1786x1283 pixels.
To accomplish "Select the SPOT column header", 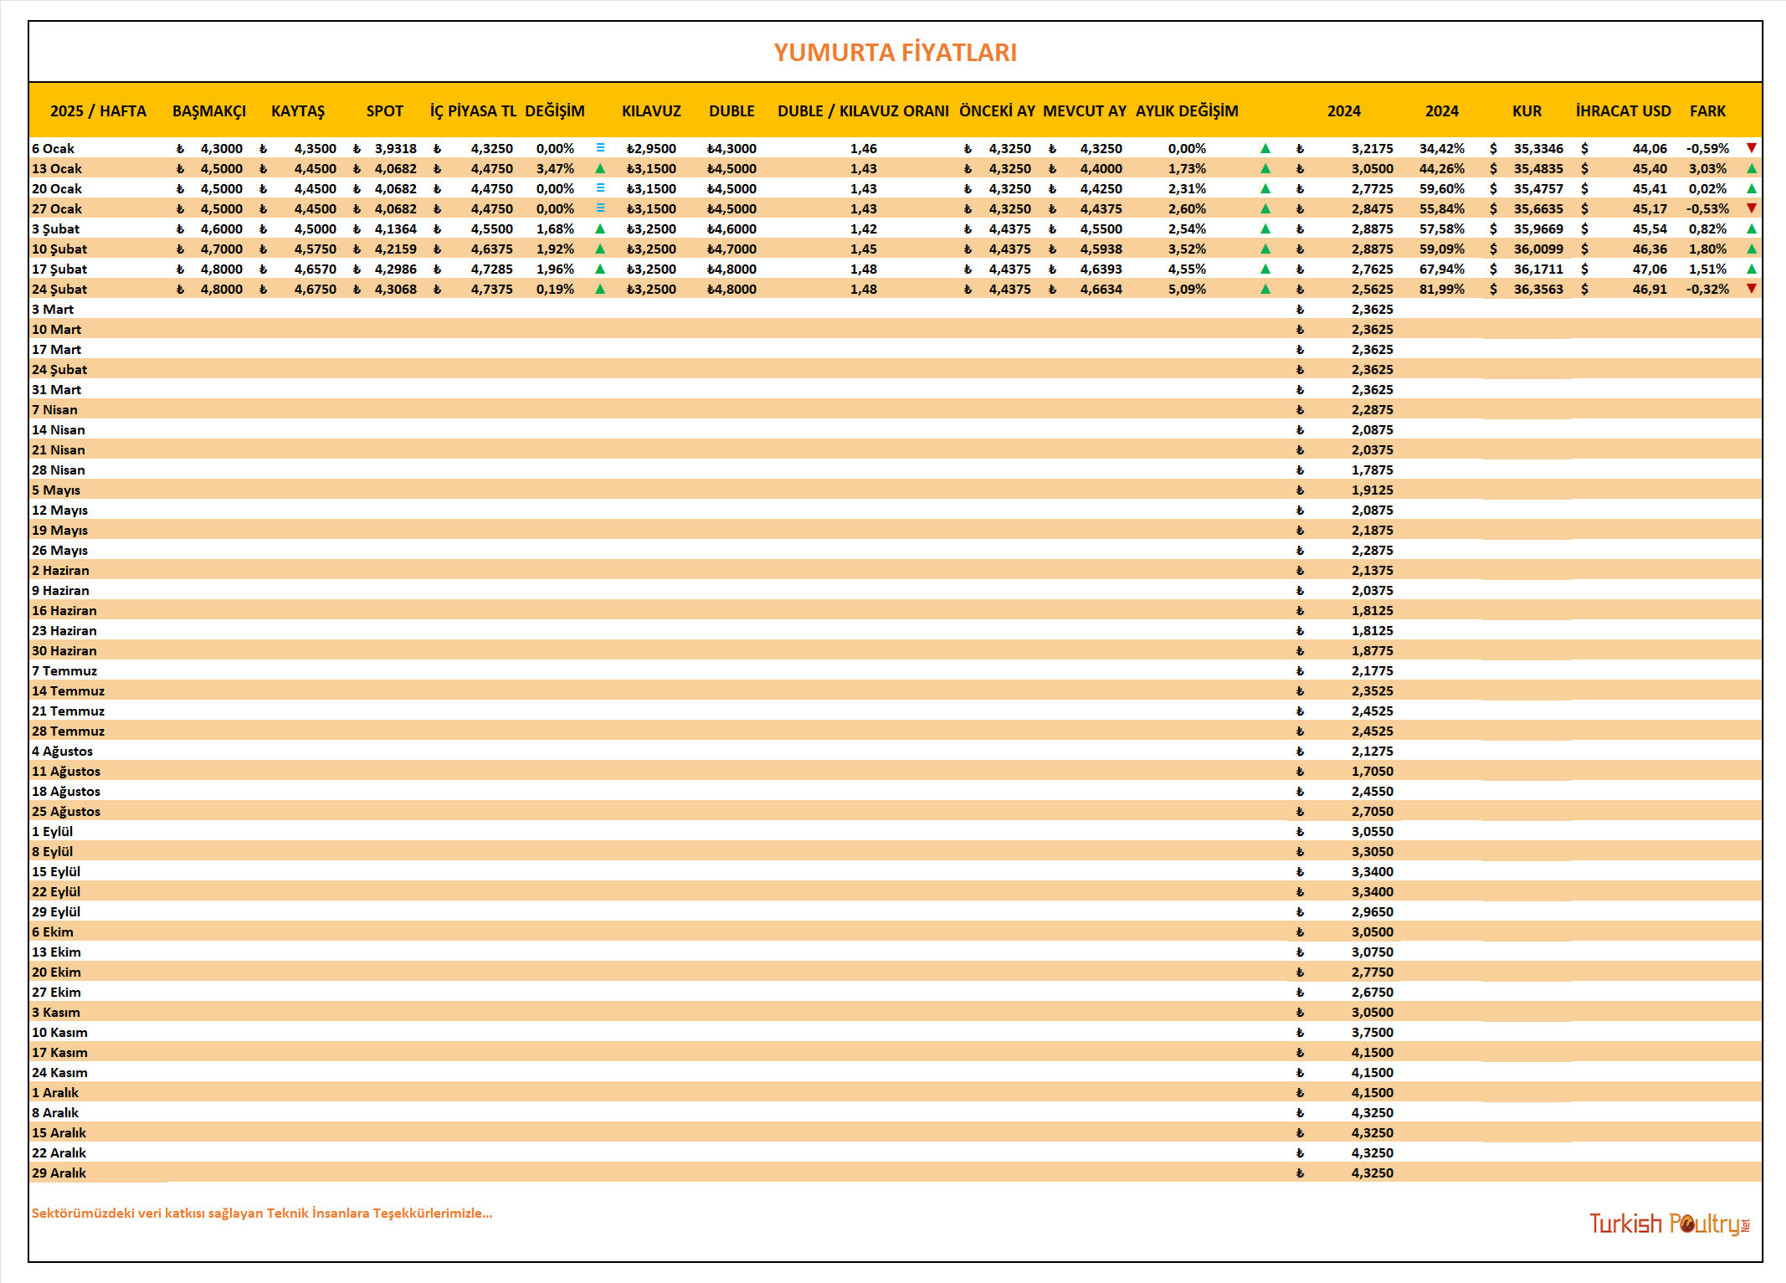I will pyautogui.click(x=385, y=111).
